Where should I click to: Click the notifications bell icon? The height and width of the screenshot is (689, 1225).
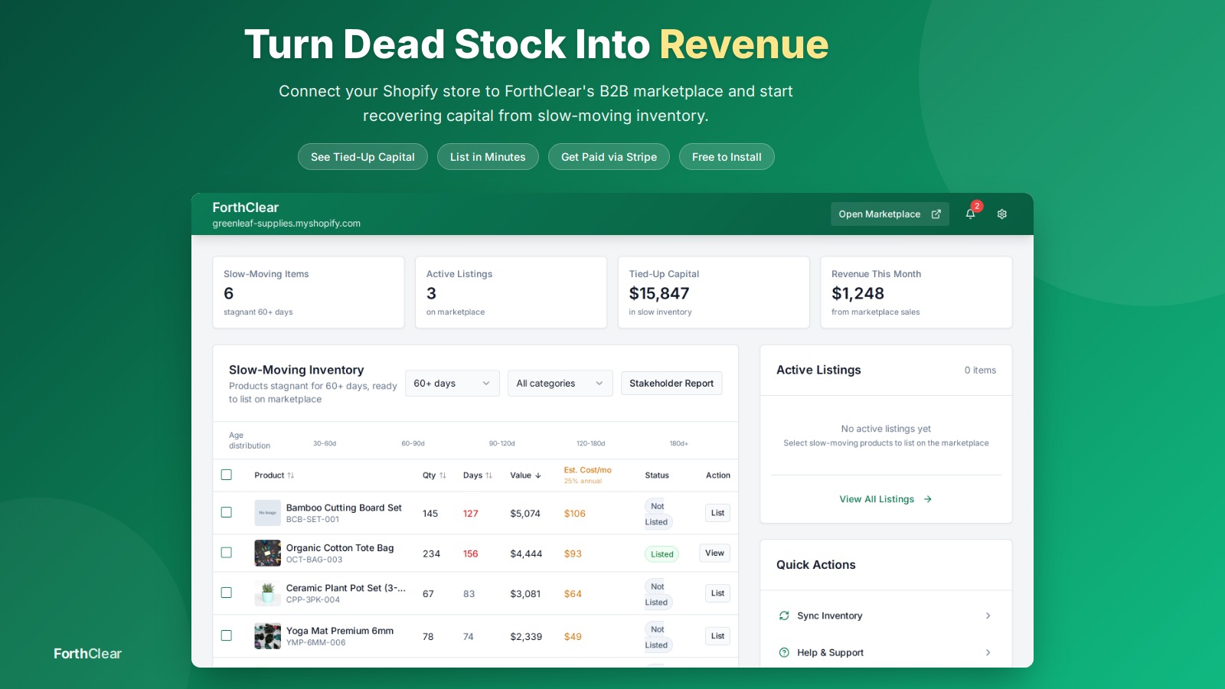click(x=970, y=214)
